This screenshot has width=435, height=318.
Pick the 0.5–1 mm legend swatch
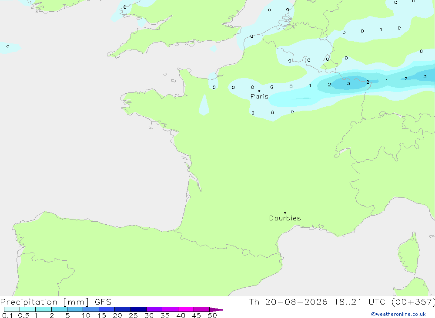28,309
